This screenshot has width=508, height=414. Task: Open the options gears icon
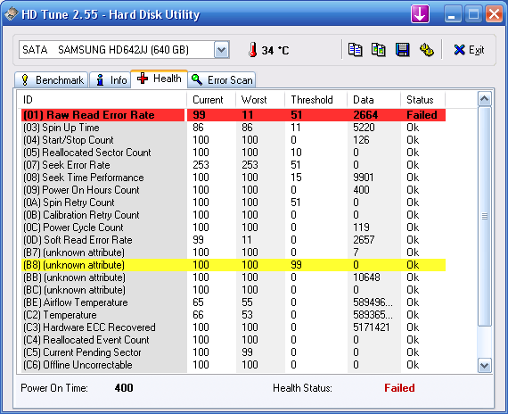[426, 50]
